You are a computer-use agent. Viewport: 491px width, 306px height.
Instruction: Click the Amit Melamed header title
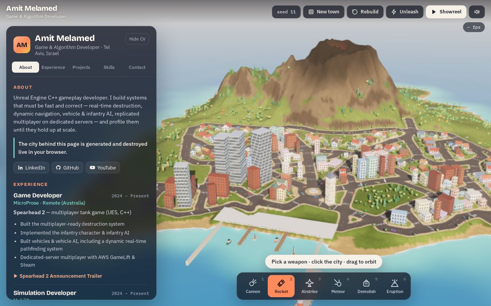coord(31,8)
